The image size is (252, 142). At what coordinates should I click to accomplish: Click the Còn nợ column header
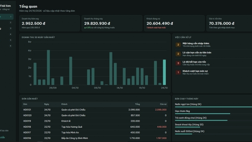point(163,104)
